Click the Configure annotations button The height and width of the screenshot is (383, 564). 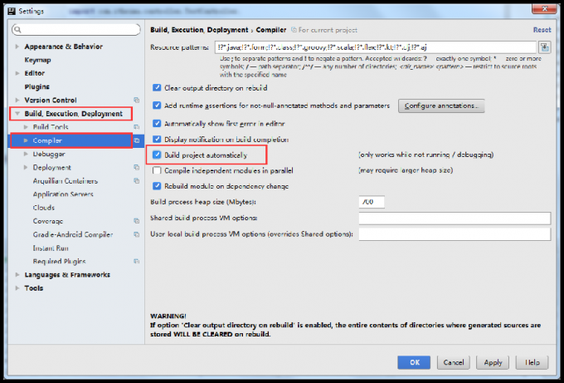point(441,106)
